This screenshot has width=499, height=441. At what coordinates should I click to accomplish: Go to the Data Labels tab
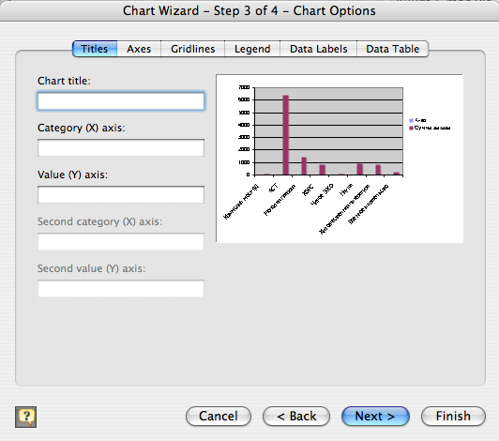319,49
